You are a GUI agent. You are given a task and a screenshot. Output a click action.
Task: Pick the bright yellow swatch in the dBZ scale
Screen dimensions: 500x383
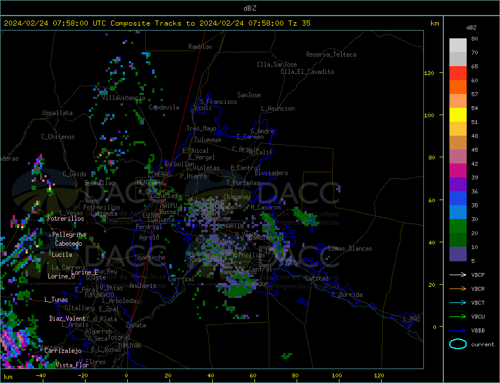[x=458, y=115]
